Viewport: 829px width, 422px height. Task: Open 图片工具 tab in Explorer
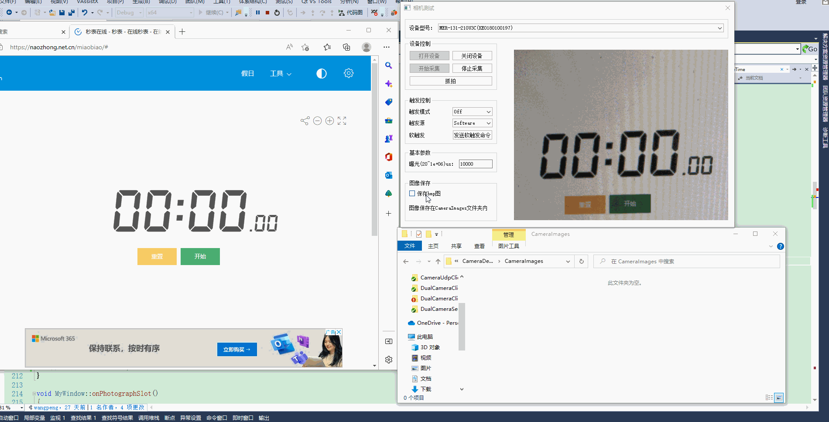point(509,246)
